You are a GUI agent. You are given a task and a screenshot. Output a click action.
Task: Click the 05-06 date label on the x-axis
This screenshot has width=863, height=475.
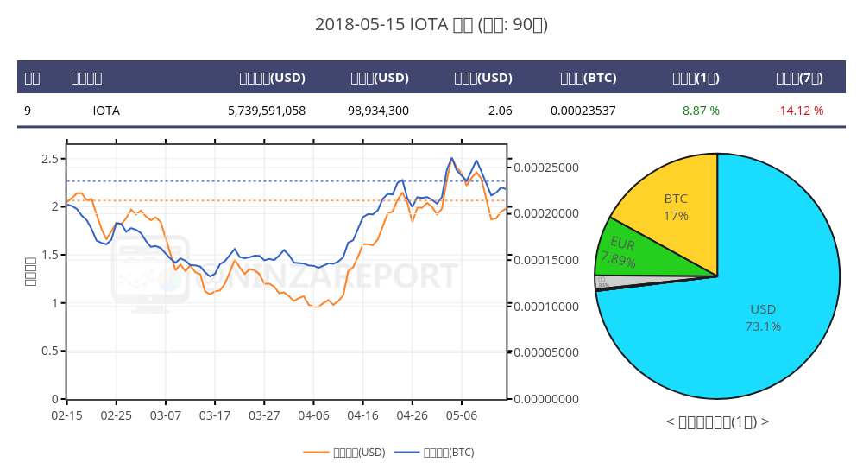[461, 415]
